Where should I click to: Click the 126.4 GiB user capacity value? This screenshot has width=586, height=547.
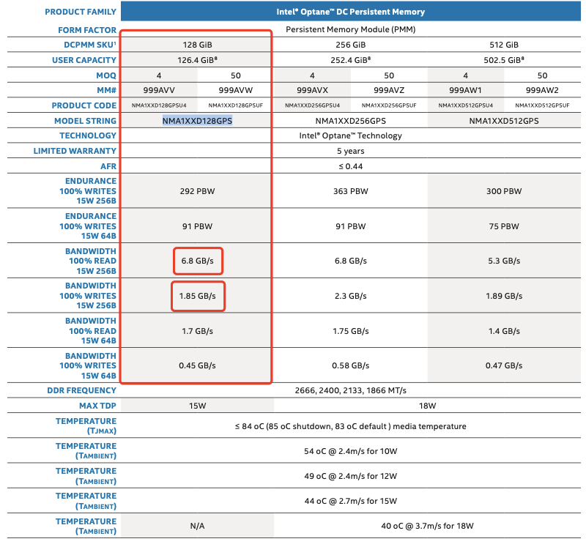tap(197, 60)
